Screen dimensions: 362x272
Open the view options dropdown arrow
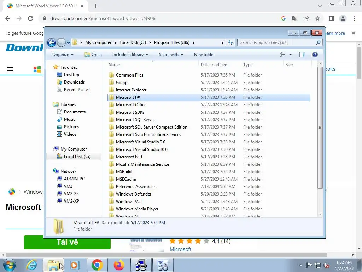tap(290, 55)
